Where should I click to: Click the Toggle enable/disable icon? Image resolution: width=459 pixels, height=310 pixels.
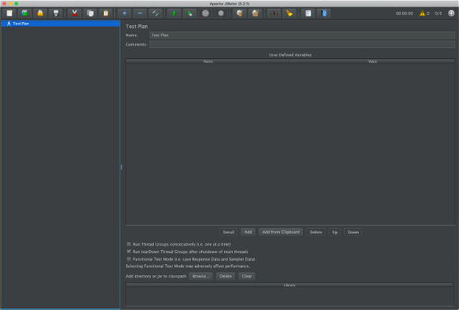[x=155, y=13]
